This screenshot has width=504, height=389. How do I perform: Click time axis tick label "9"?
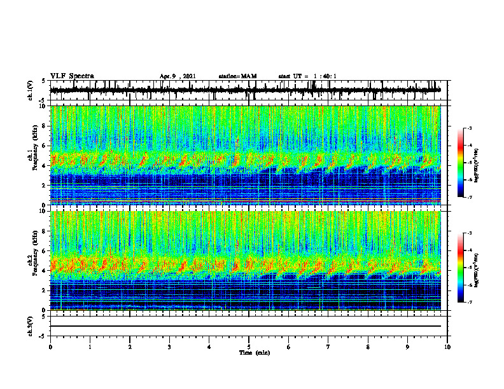pos(407,347)
